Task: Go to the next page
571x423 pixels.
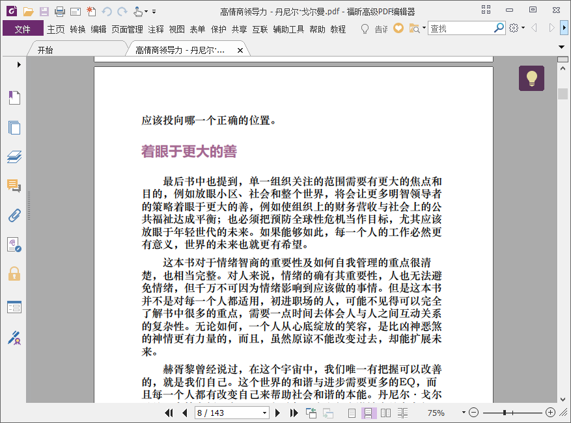Action: (277, 413)
